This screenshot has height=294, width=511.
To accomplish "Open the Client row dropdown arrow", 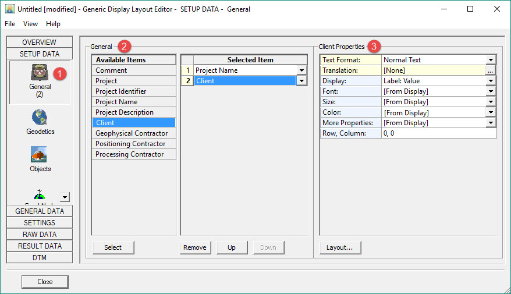I will (302, 81).
